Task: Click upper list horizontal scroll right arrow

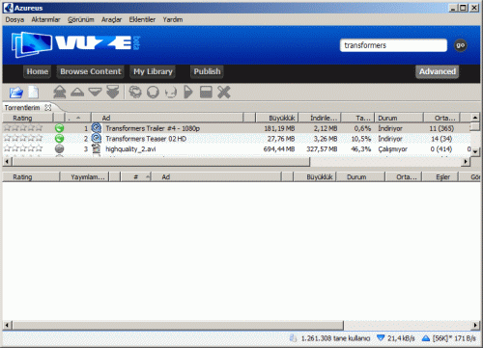Action: (x=466, y=162)
